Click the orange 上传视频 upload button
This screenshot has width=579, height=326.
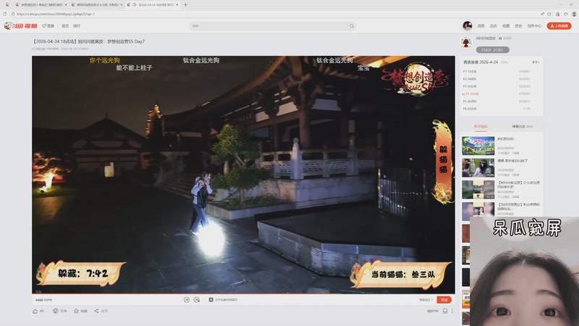(559, 26)
